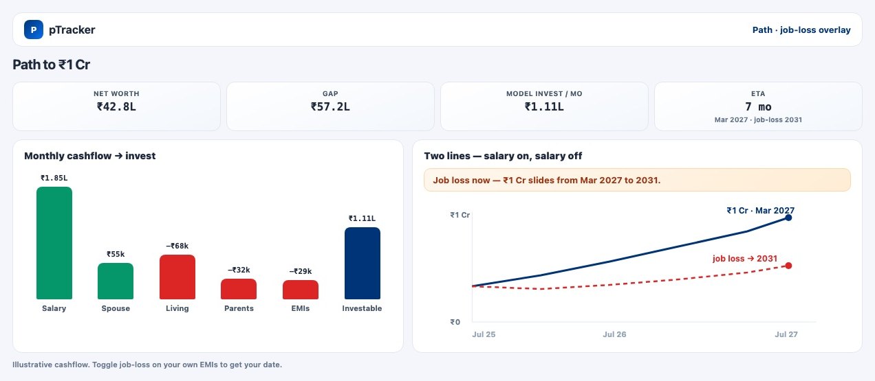The width and height of the screenshot is (875, 381).
Task: Select the ETA 7 mo card
Action: [758, 106]
